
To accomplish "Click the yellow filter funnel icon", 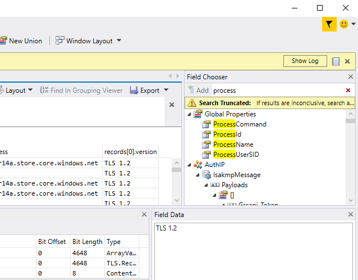I will pyautogui.click(x=329, y=24).
